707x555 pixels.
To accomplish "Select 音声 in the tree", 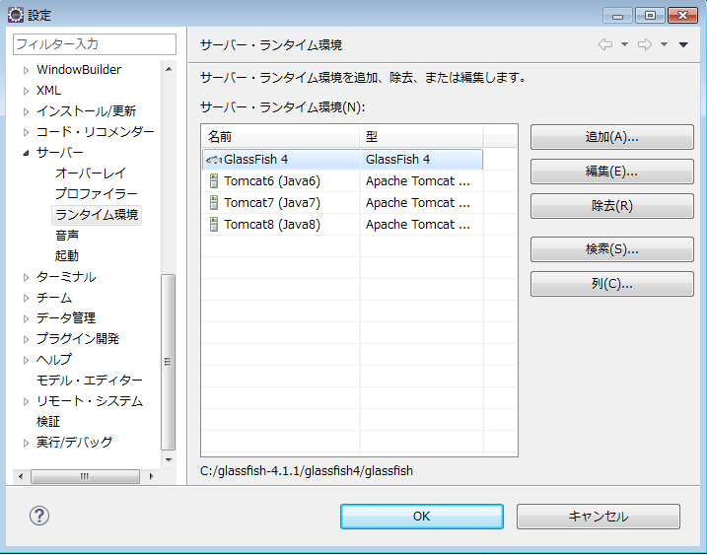I will (67, 236).
